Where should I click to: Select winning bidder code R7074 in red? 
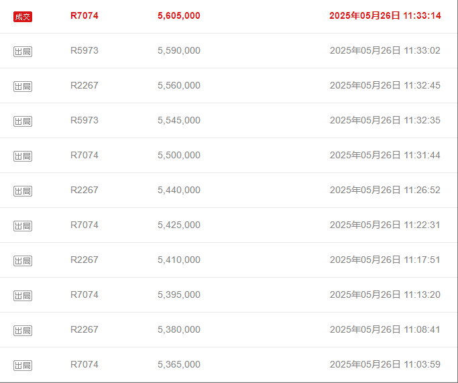point(84,15)
